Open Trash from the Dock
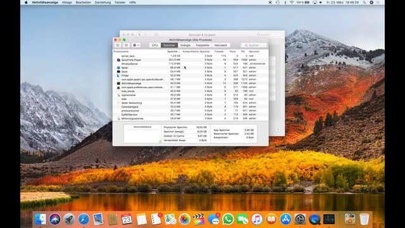 coord(364,219)
